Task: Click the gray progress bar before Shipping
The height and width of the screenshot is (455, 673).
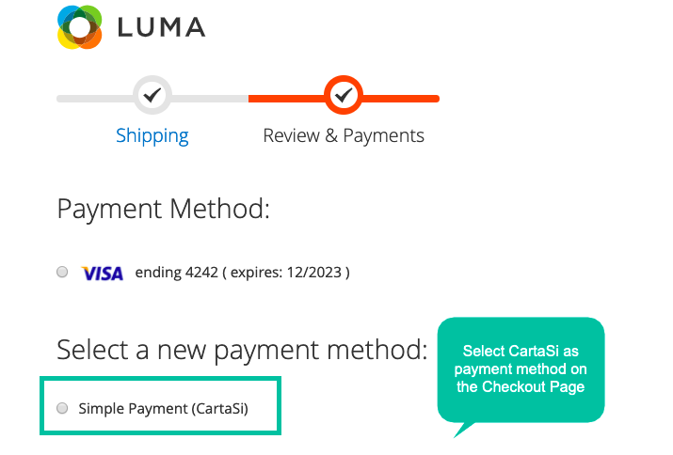Action: click(x=95, y=99)
